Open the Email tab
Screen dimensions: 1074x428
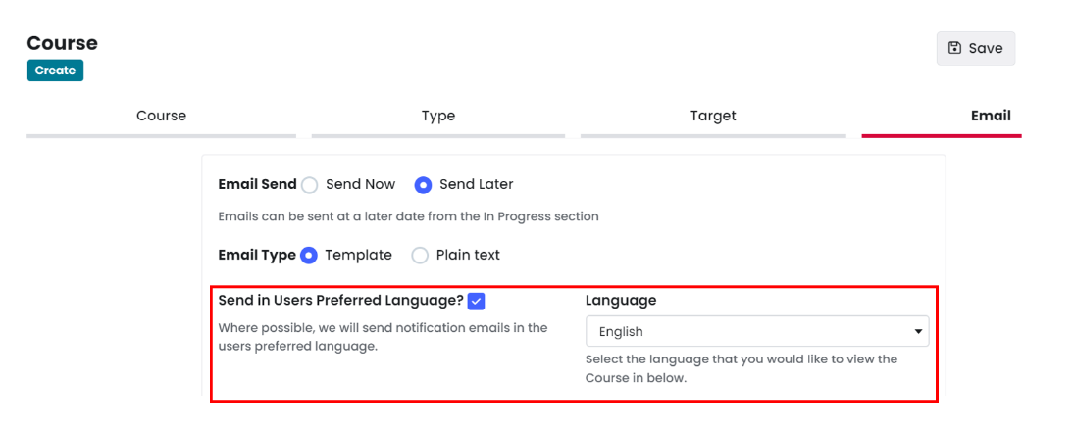991,116
